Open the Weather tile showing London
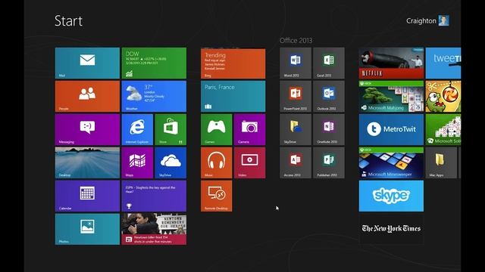 tap(154, 96)
